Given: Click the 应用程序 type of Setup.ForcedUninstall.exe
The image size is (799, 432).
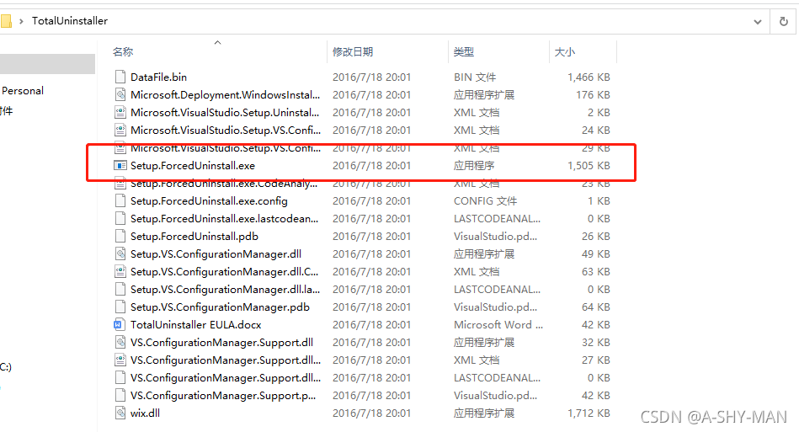Looking at the screenshot, I should point(474,166).
